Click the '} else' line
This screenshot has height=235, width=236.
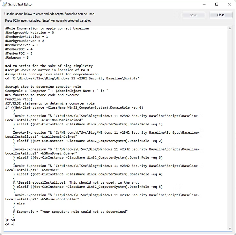pyautogui.click(x=19, y=203)
